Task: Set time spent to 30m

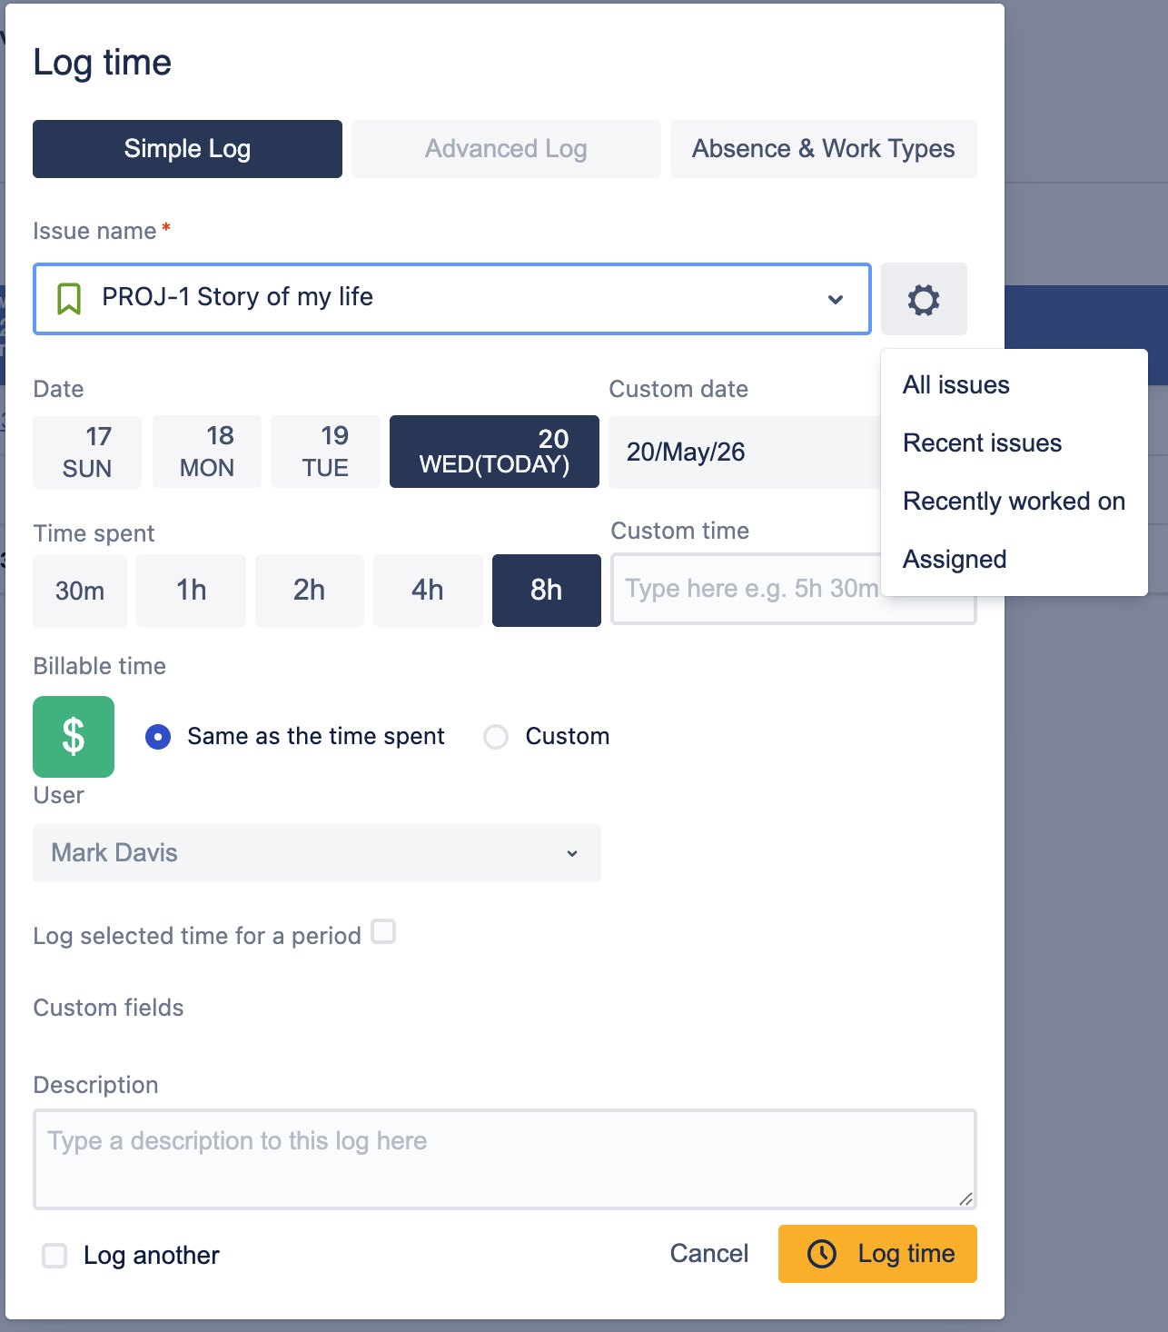Action: coord(80,591)
